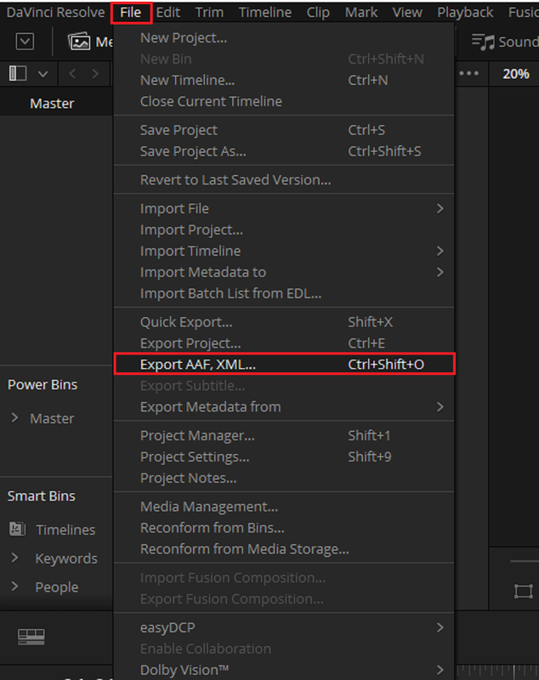Select Reconform from Bins...

pyautogui.click(x=284, y=528)
